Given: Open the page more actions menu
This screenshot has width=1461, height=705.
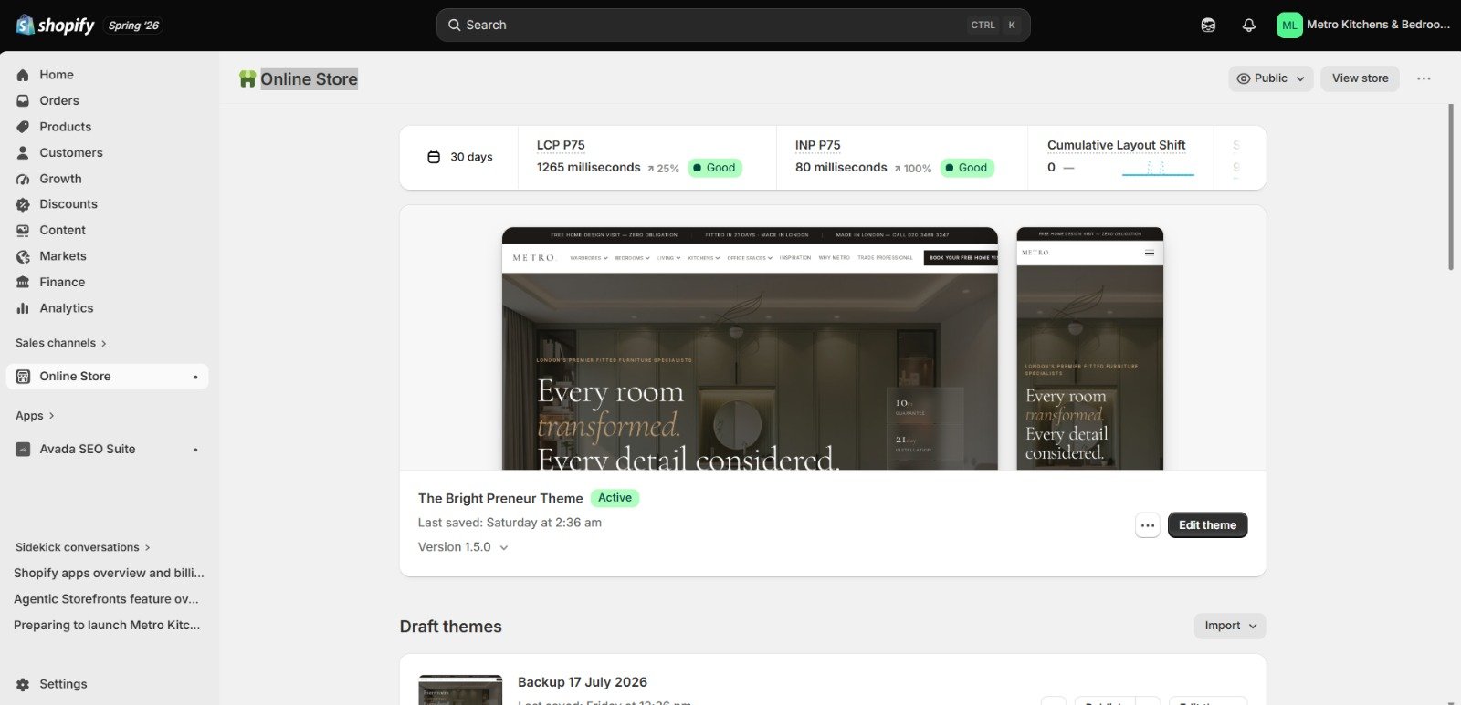Looking at the screenshot, I should [1424, 78].
